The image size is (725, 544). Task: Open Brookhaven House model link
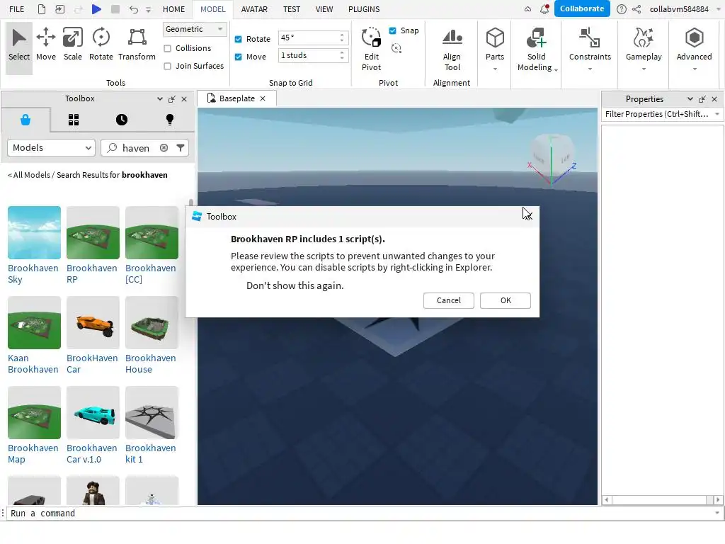click(x=150, y=363)
